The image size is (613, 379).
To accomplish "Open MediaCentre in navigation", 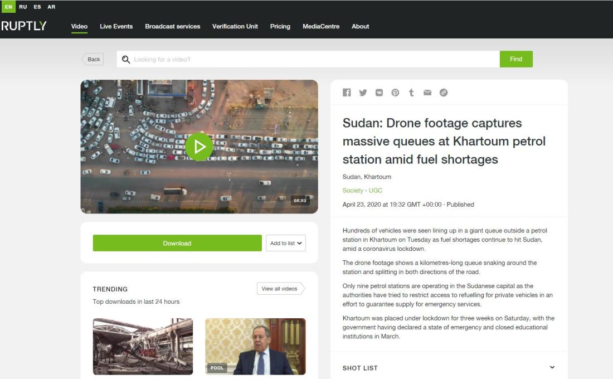I will coord(321,26).
